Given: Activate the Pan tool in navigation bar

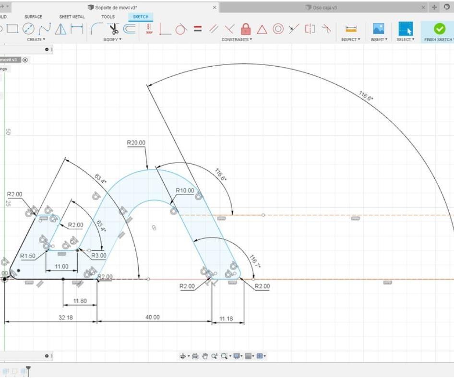Looking at the screenshot, I should tap(205, 356).
